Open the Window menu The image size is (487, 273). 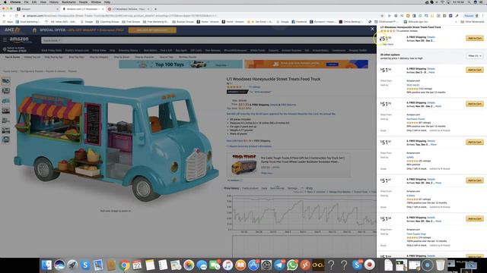point(96,2)
